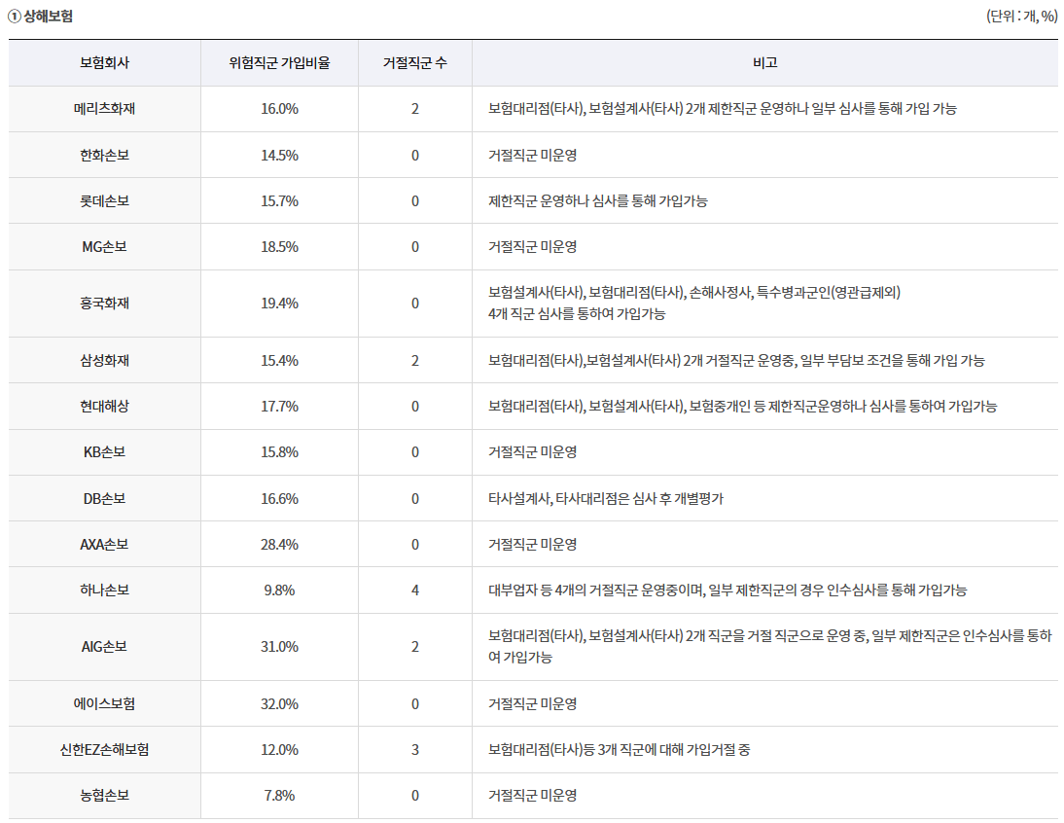Click the 16.0% ratio value

tap(279, 109)
